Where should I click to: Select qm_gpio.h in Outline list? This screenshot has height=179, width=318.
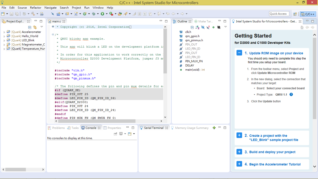click(192, 36)
